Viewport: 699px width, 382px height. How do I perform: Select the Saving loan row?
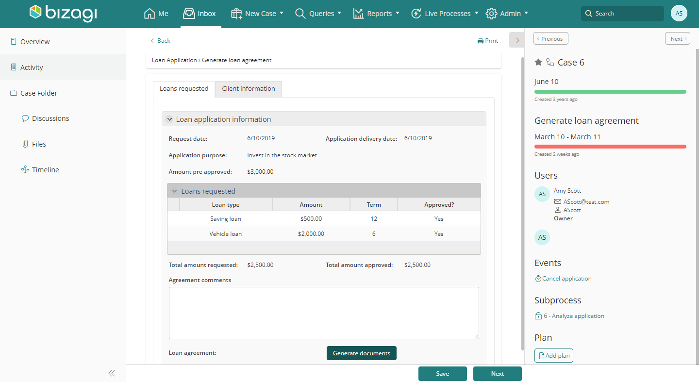(x=324, y=219)
